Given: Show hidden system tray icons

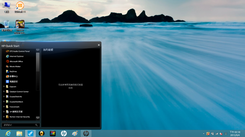Looking at the screenshot, I should [204, 134].
